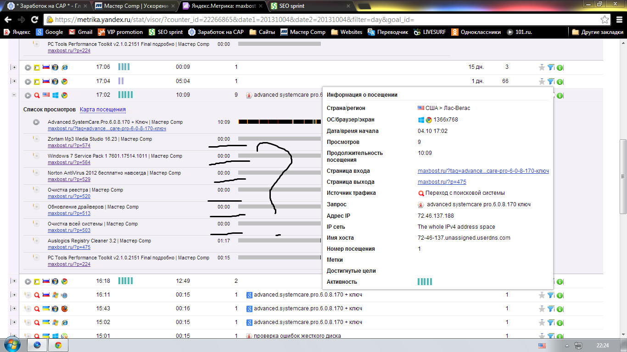The width and height of the screenshot is (627, 352).
Task: Collapse the 17:02 visit row
Action: coord(14,95)
